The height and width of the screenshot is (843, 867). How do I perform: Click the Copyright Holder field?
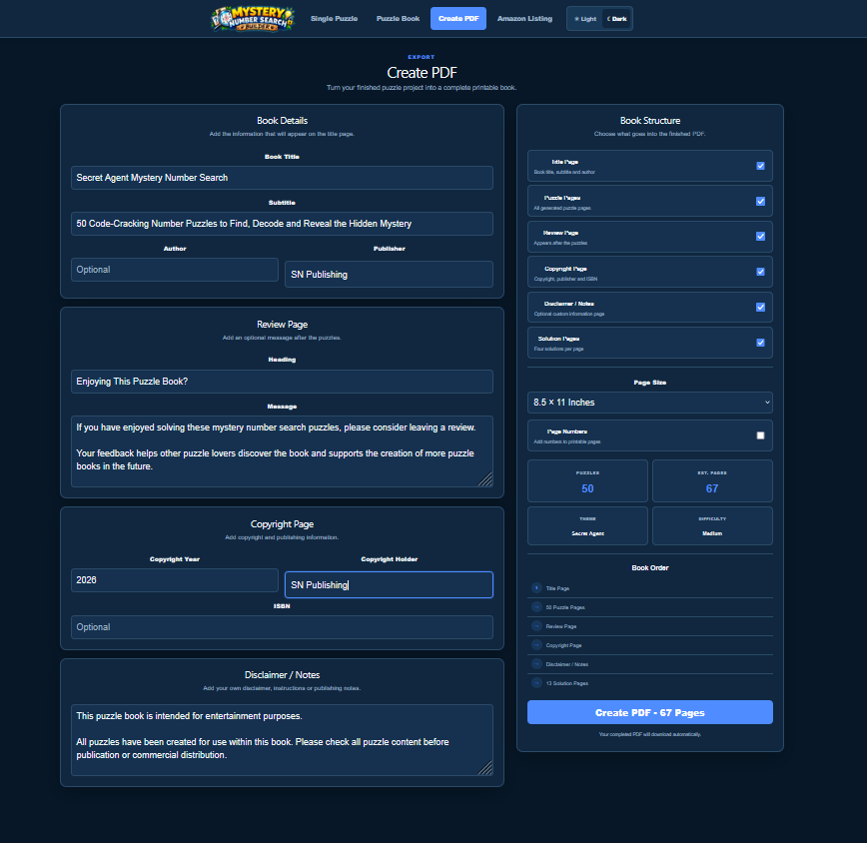tap(389, 585)
